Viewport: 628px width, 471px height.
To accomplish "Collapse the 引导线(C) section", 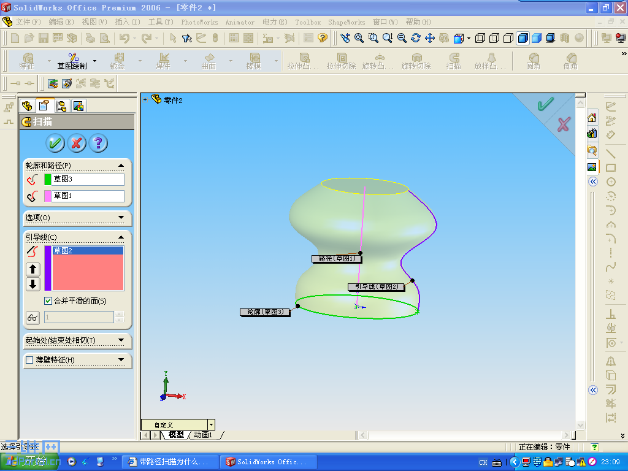I will point(121,237).
